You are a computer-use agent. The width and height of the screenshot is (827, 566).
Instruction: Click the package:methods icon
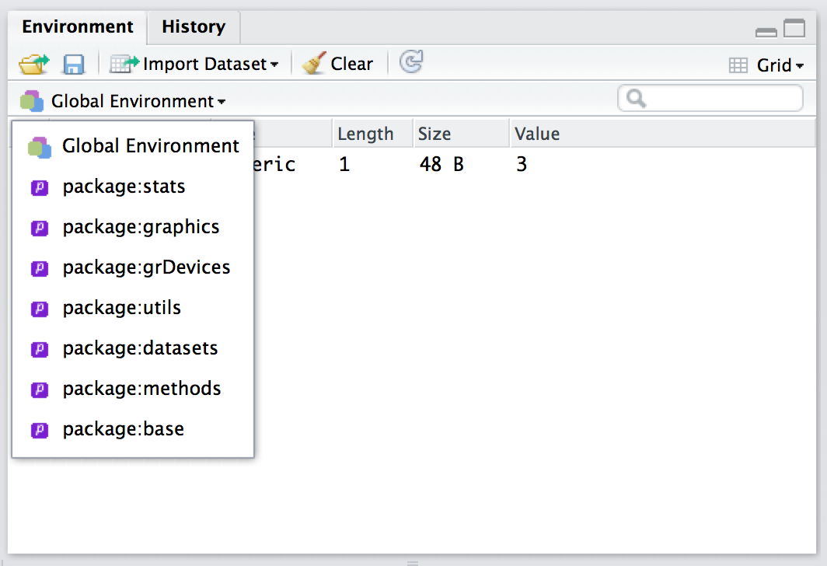tap(40, 390)
